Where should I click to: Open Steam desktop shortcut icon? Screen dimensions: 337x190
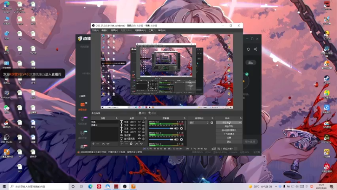[x=327, y=79]
